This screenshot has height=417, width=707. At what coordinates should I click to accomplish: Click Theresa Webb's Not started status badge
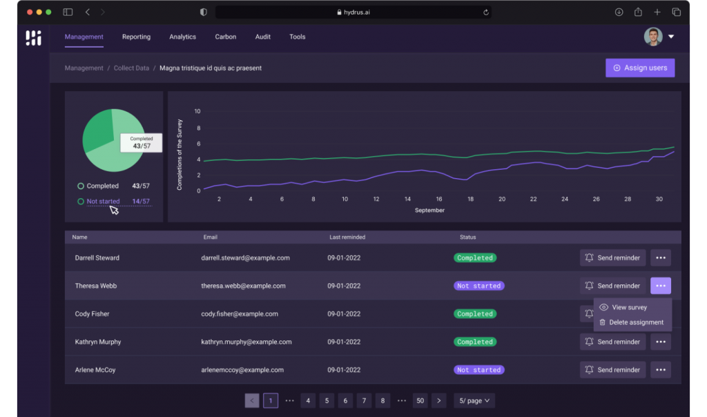click(479, 286)
